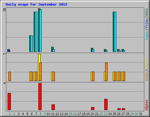
Task: Click the orange Sites bar for day 1
Action: 10,76
